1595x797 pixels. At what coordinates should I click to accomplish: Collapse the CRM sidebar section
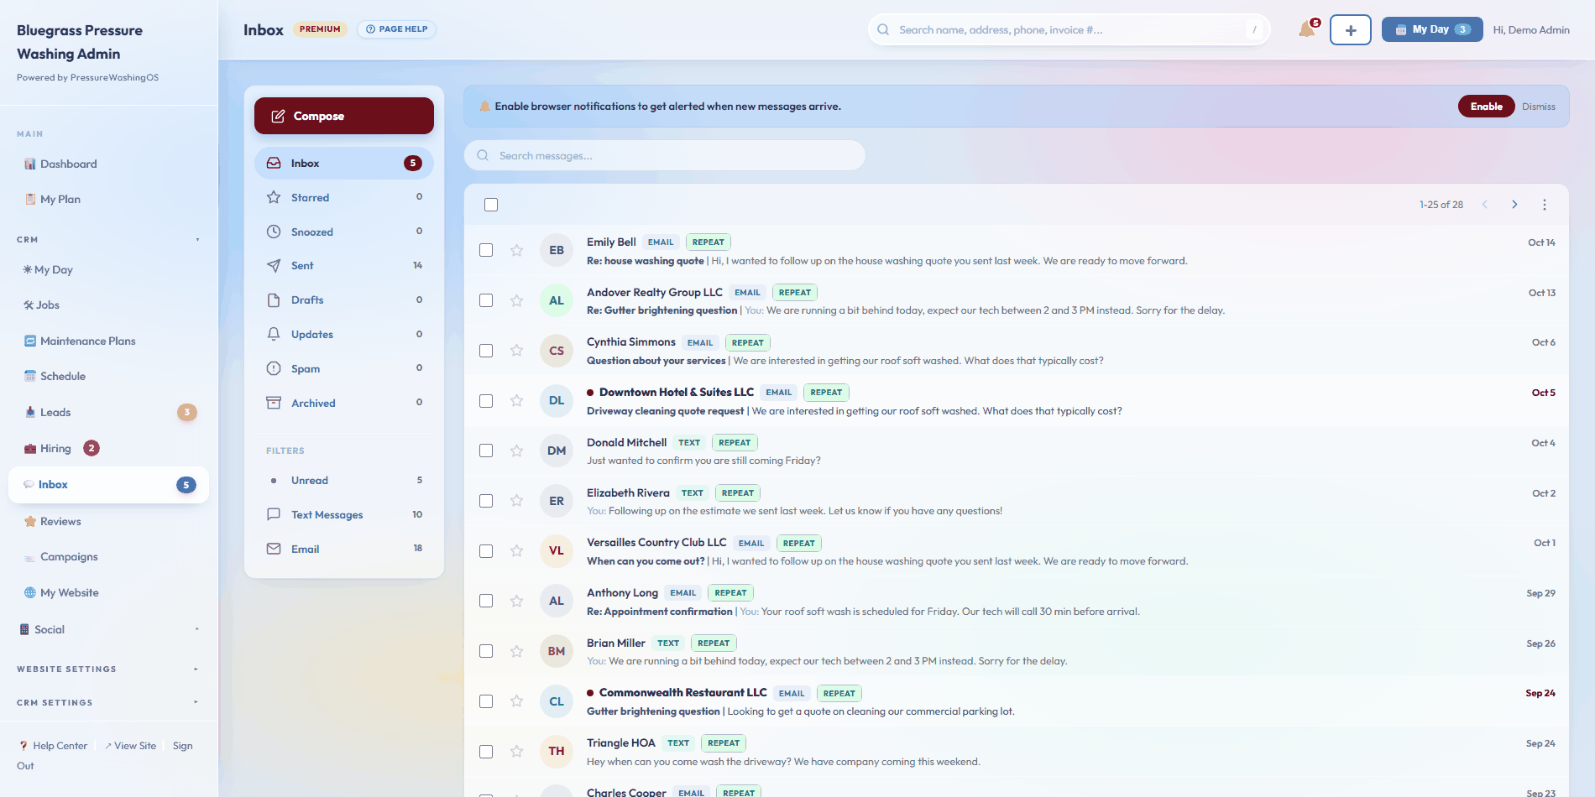click(x=109, y=240)
